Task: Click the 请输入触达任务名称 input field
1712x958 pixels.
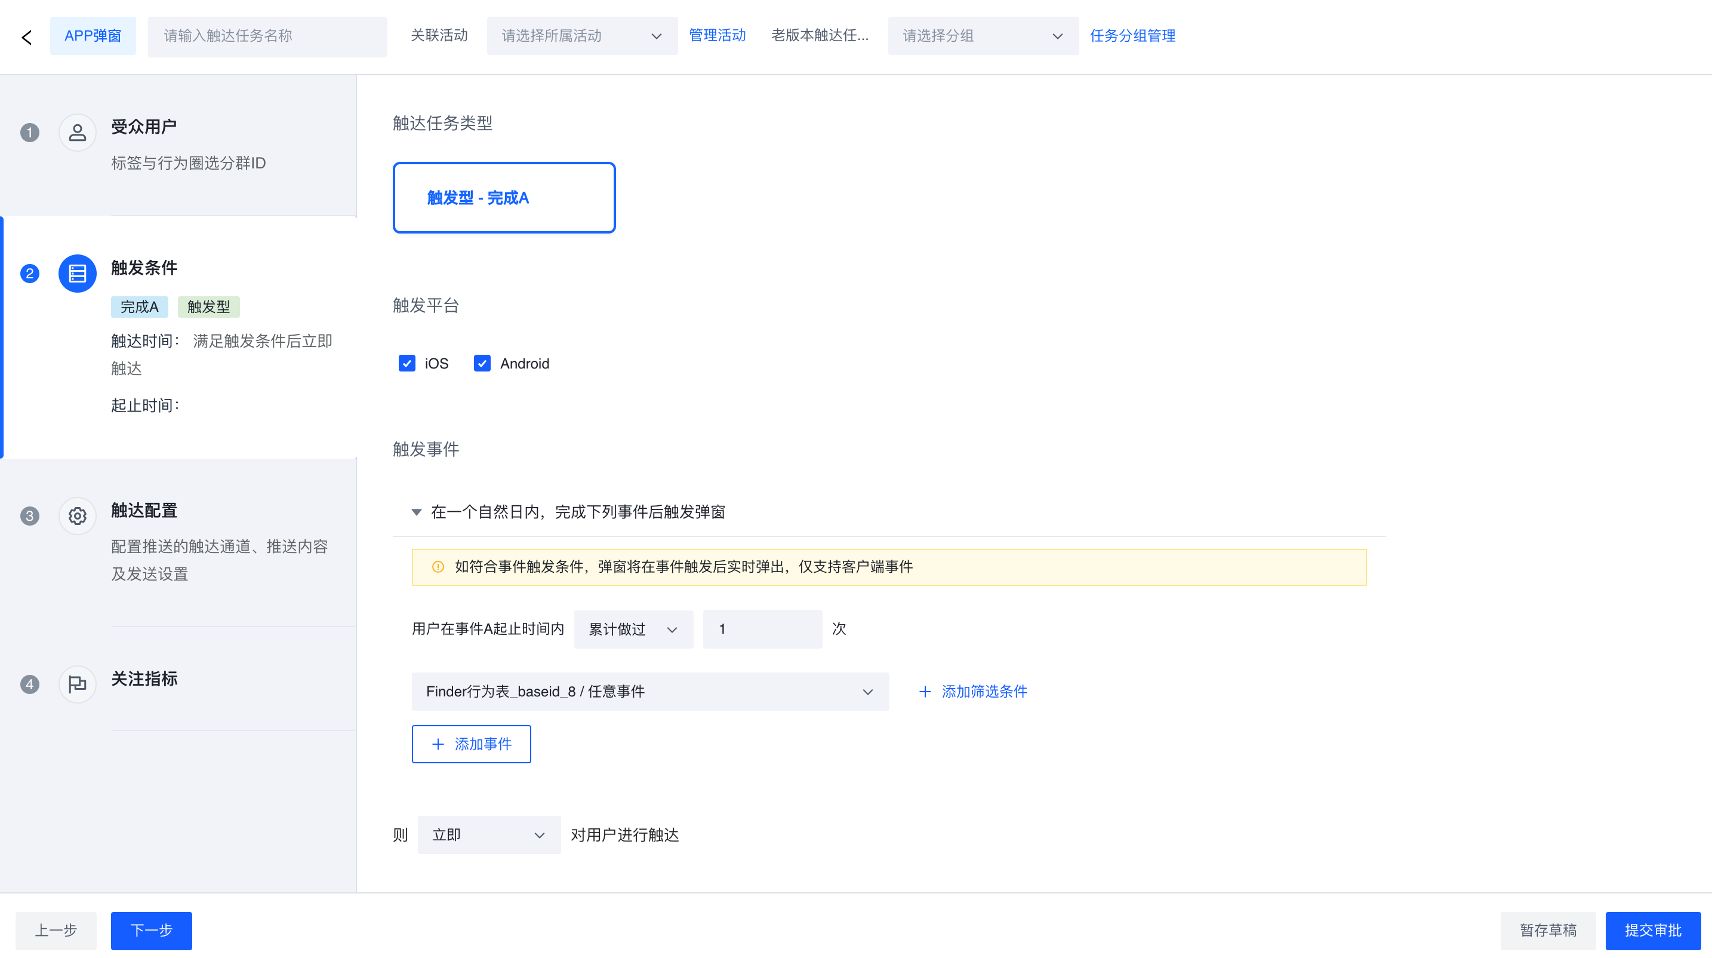Action: (266, 36)
